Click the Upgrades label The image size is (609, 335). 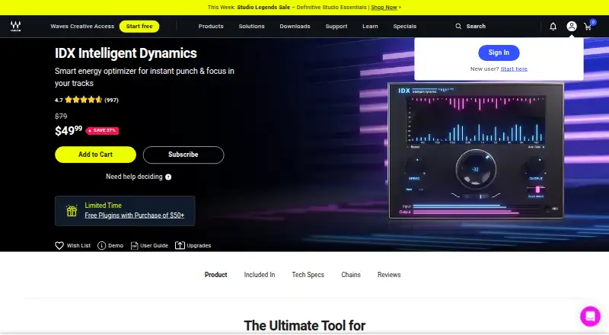pos(199,246)
